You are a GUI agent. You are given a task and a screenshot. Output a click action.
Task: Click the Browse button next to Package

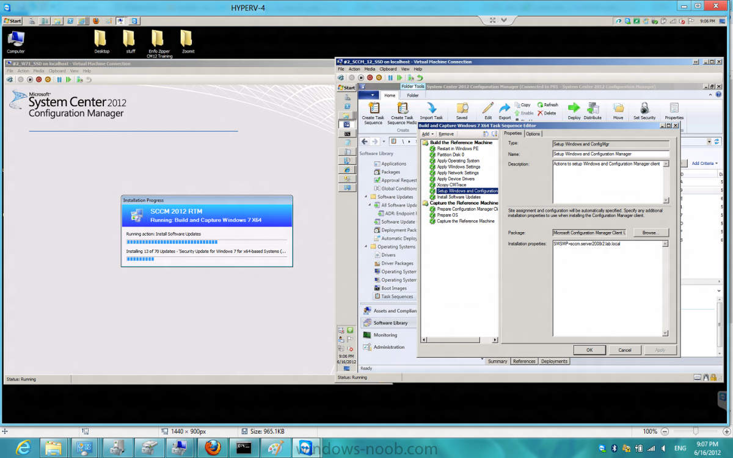coord(651,233)
